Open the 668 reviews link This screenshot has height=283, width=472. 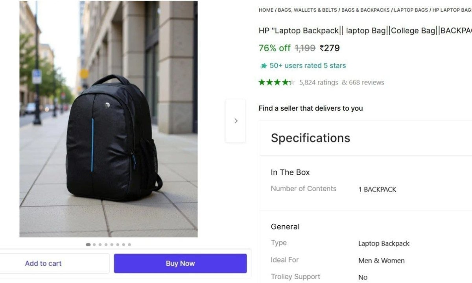pos(367,82)
